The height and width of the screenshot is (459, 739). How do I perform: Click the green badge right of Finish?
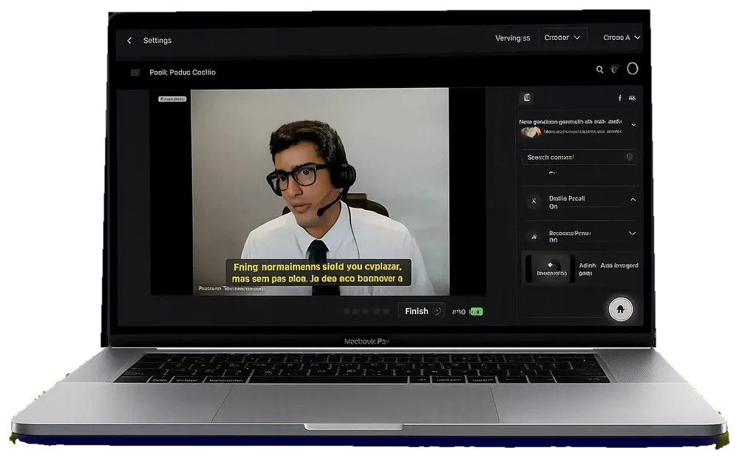click(x=476, y=311)
